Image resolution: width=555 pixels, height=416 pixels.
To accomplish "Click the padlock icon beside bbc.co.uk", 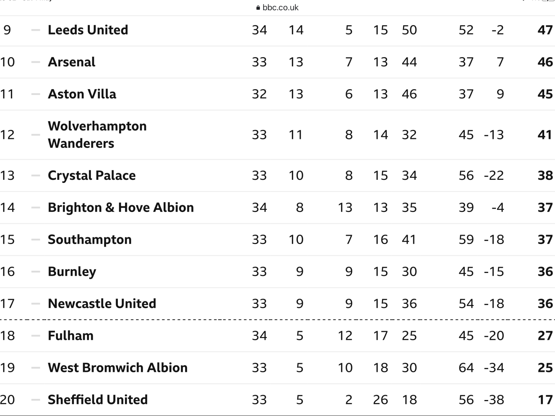I will [x=258, y=8].
